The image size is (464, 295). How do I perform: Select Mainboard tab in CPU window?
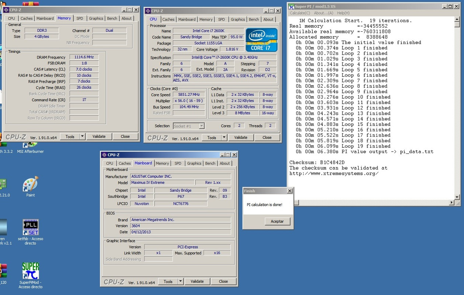pos(187,20)
